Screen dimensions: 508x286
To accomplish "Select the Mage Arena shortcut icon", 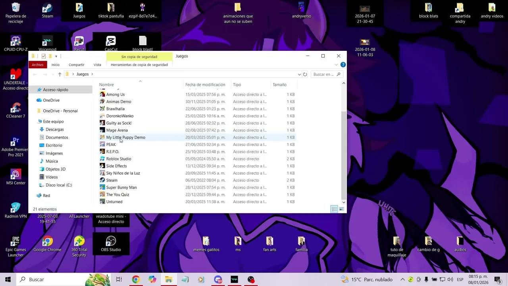I will [x=102, y=130].
